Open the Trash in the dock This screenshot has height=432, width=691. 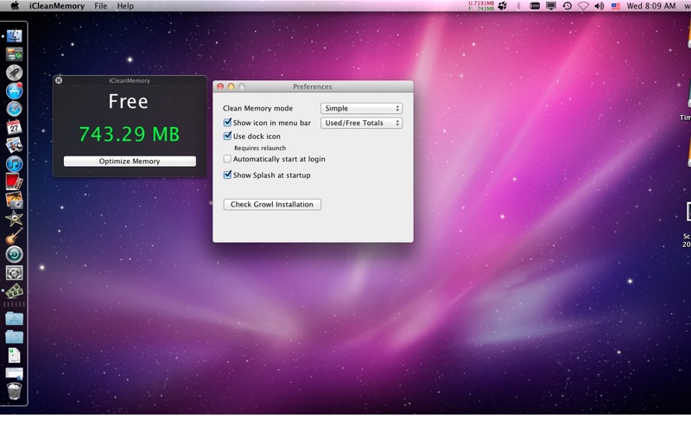point(14,391)
